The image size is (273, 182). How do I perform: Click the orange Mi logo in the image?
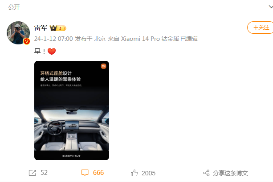104,66
